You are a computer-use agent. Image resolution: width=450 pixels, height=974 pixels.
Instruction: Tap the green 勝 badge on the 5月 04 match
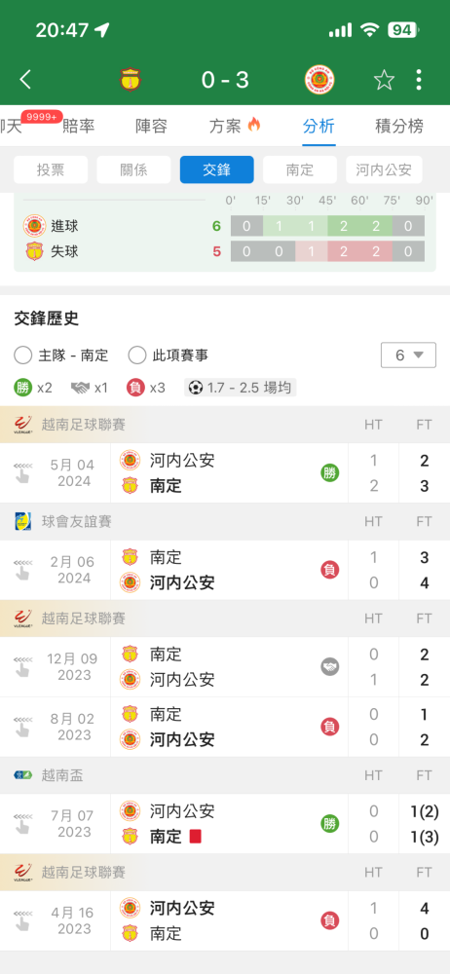[x=330, y=473]
